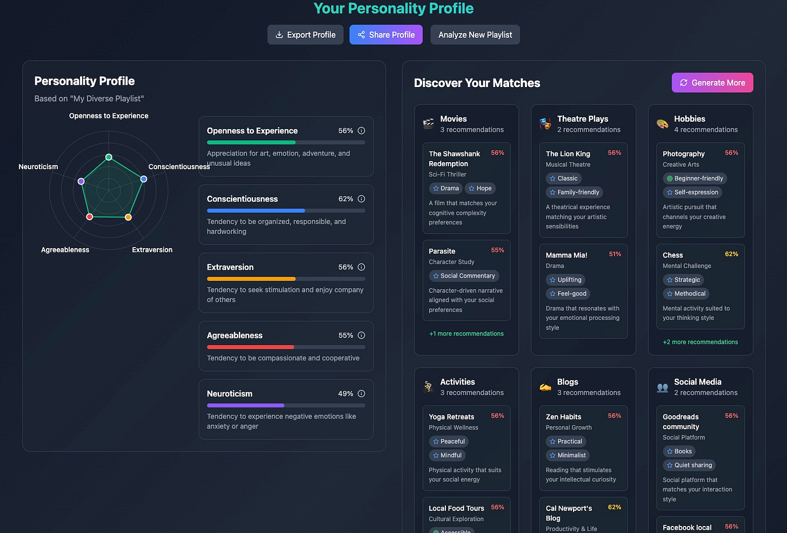Click the info icon beside Neuroticism 49%
This screenshot has width=787, height=533.
pos(362,394)
